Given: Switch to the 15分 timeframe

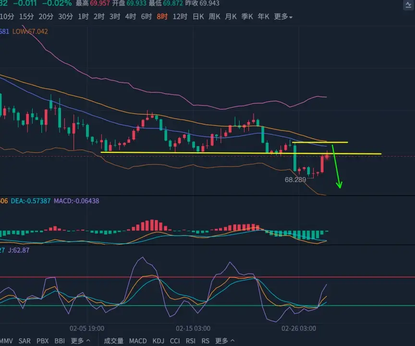Looking at the screenshot, I should pyautogui.click(x=26, y=17).
